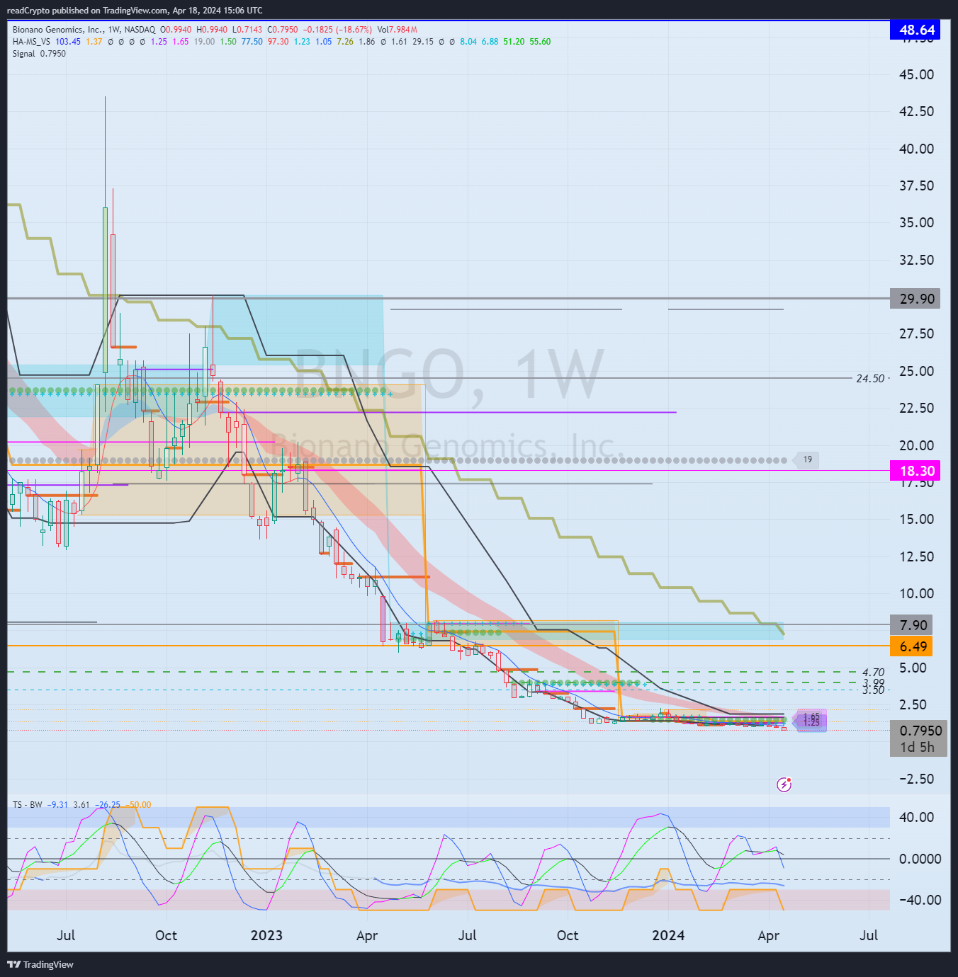958x977 pixels.
Task: Click the 3.50 dashed line label
Action: point(874,690)
